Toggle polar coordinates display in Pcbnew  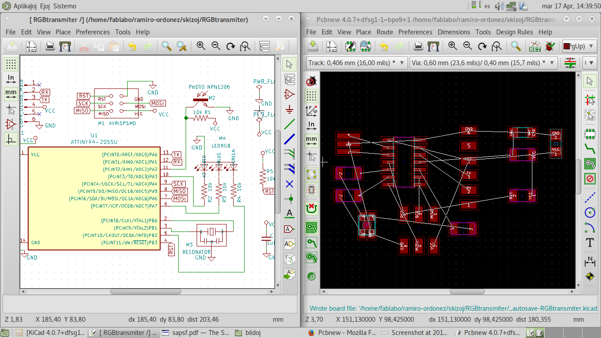click(311, 110)
